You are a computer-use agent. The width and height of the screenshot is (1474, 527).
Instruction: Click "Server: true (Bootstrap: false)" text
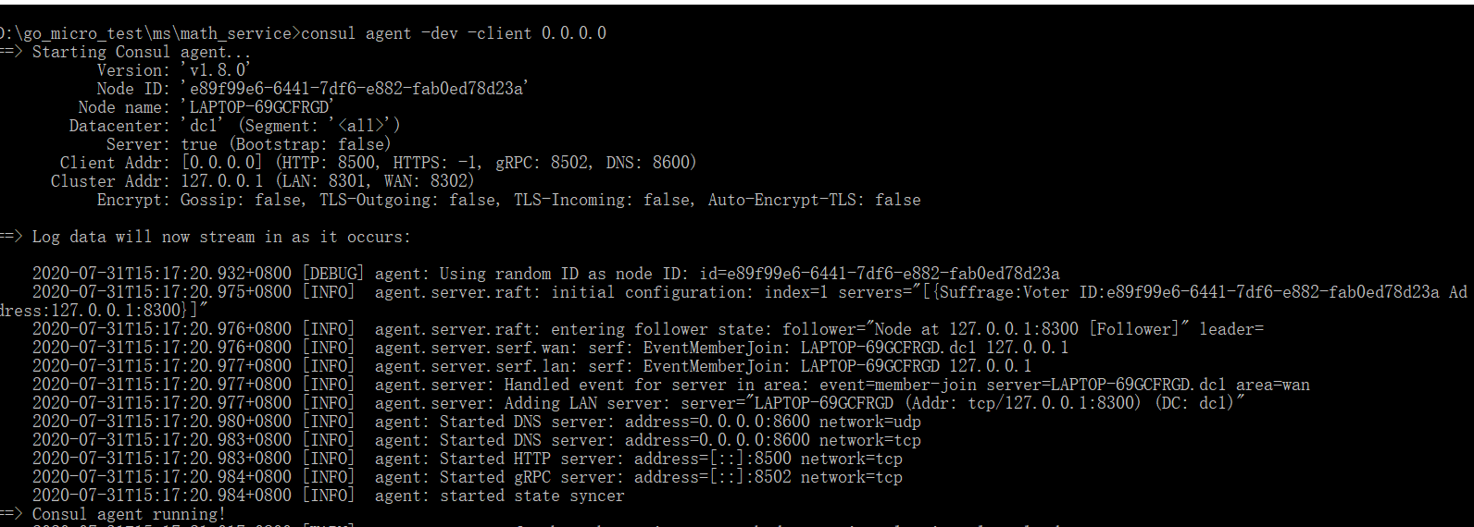[248, 144]
